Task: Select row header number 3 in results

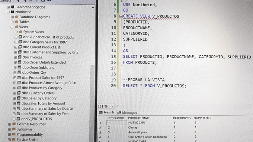Action: [100, 132]
